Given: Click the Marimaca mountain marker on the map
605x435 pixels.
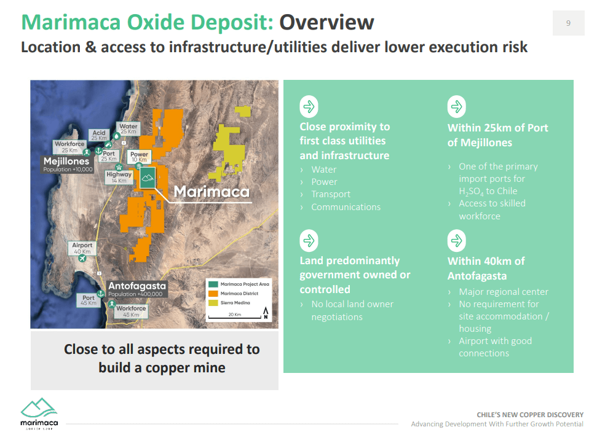Looking at the screenshot, I should pyautogui.click(x=148, y=178).
